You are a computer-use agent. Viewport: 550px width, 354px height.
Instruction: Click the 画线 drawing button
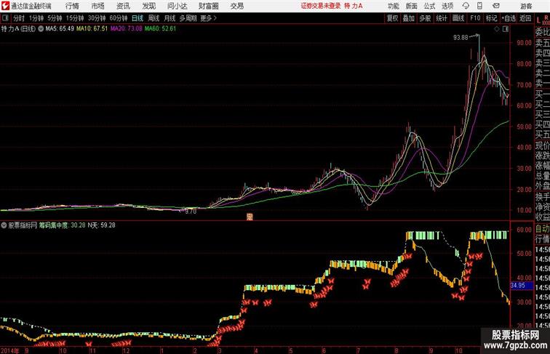tap(458, 18)
